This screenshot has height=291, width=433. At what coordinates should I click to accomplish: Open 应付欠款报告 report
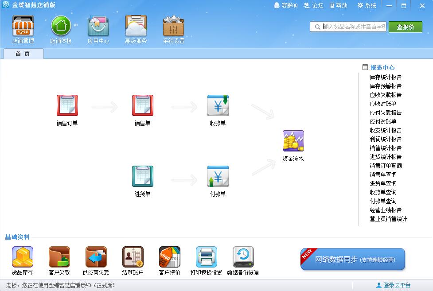click(386, 113)
